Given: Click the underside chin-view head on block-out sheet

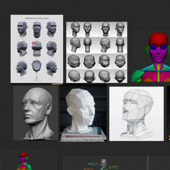Looking at the screenshot, I should coord(37,66).
